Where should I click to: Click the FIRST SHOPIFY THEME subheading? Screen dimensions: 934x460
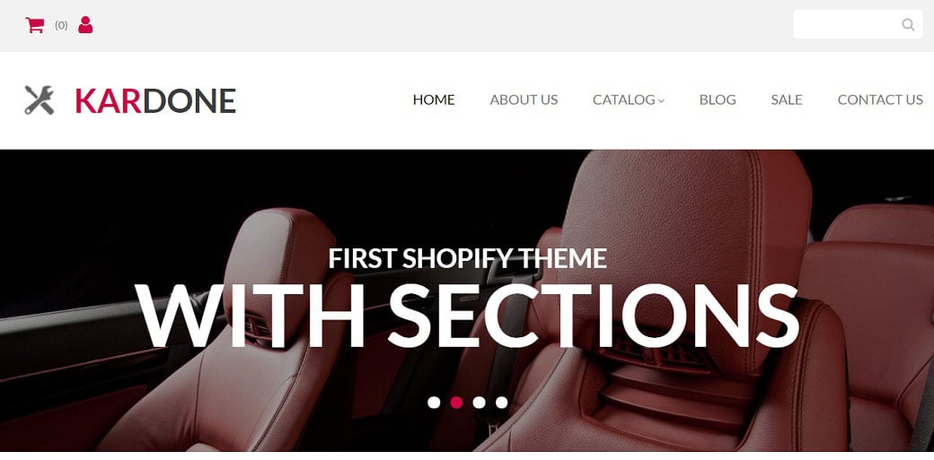(468, 258)
